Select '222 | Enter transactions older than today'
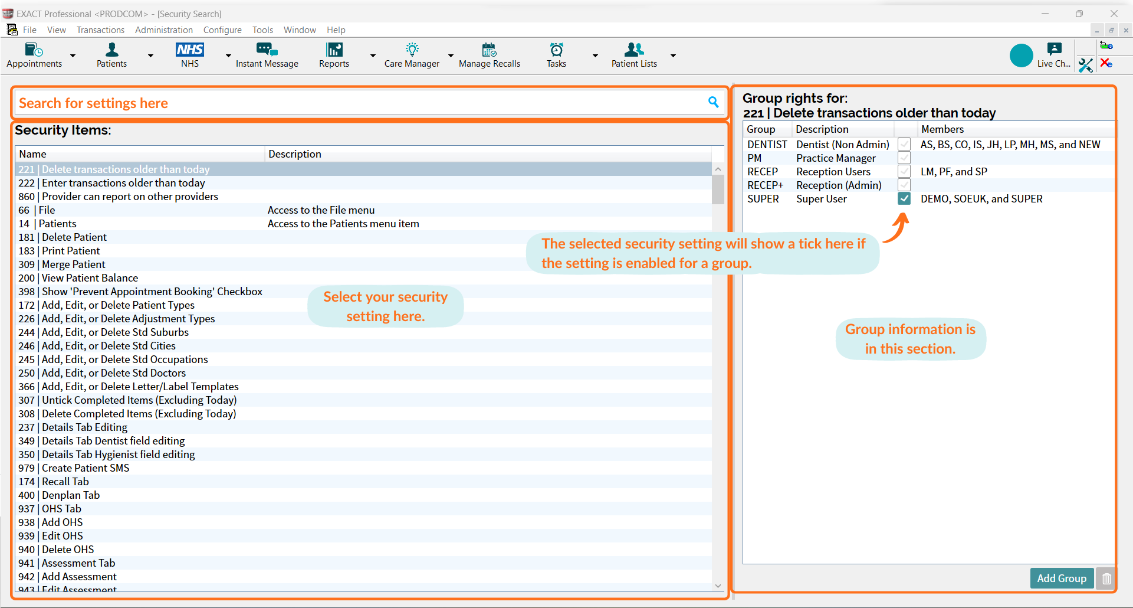Screen dimensions: 1133x608 (363, 183)
